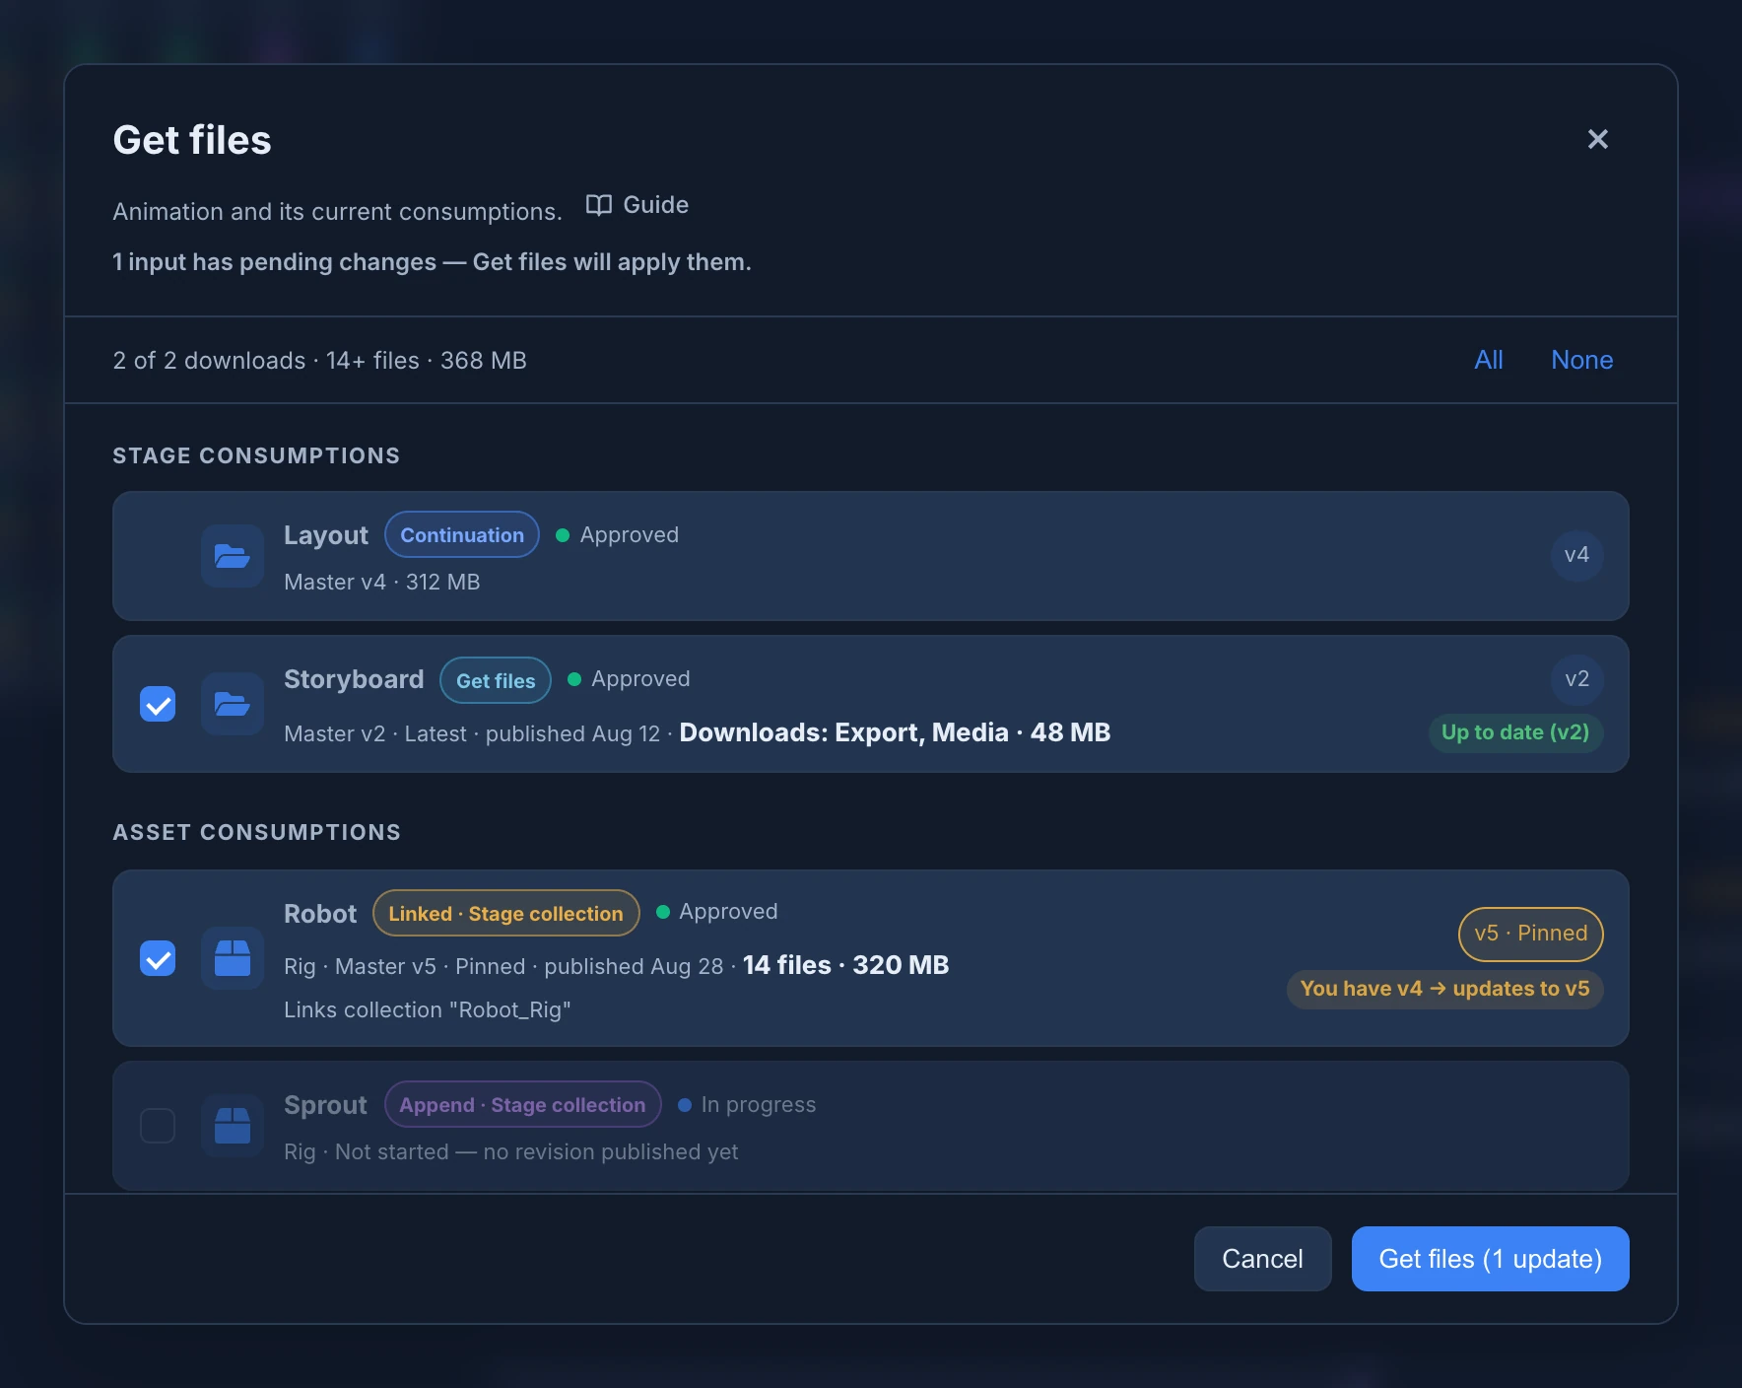The image size is (1742, 1388).
Task: Open the Guide book icon link
Action: pyautogui.click(x=637, y=205)
